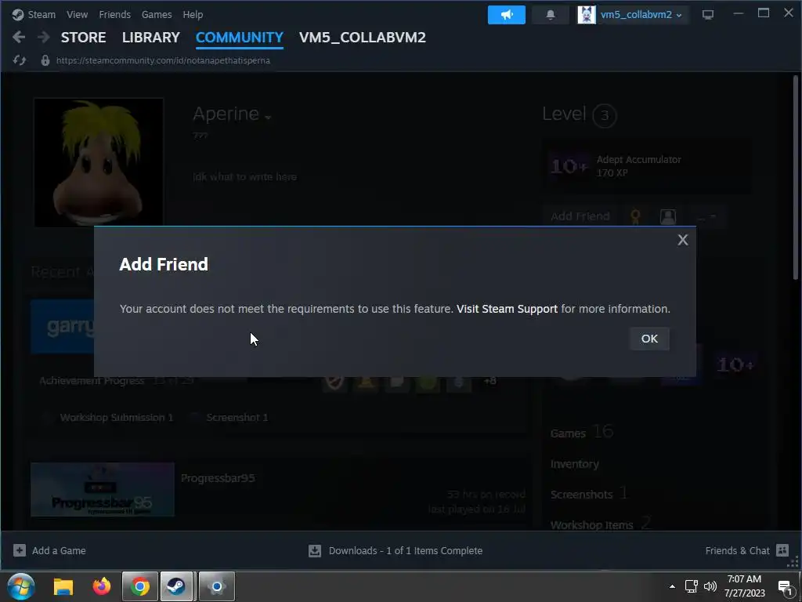Open the VM5_COLLABVM2 profile tab
Screen dimensions: 802x602
[x=362, y=38]
